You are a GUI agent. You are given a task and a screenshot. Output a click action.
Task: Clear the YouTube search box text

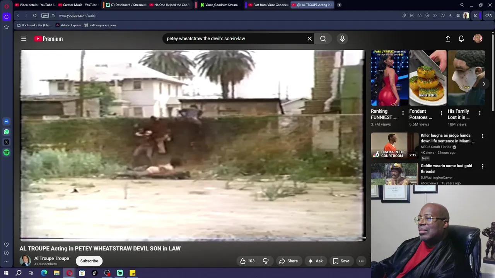pos(309,39)
